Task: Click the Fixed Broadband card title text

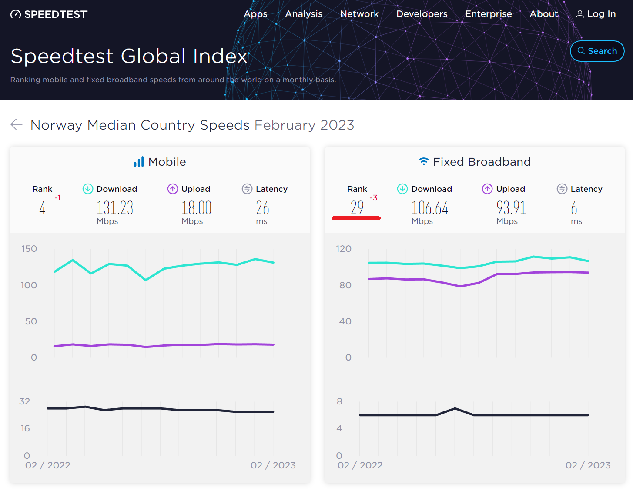Action: click(482, 162)
